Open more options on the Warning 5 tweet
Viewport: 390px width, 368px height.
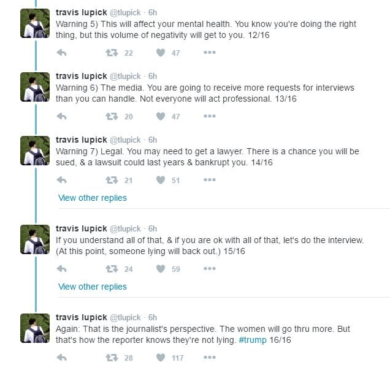210,53
